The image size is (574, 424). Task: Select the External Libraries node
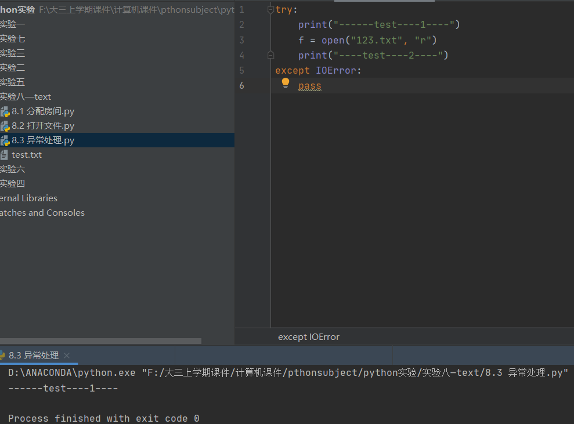click(x=28, y=198)
